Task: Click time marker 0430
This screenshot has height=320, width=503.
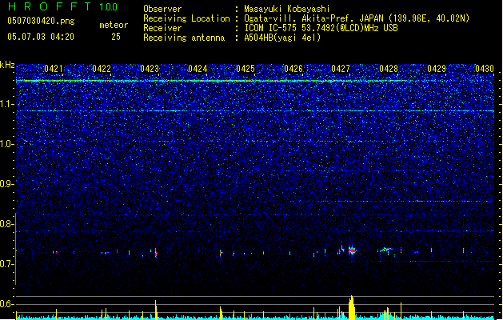Action: click(x=485, y=69)
